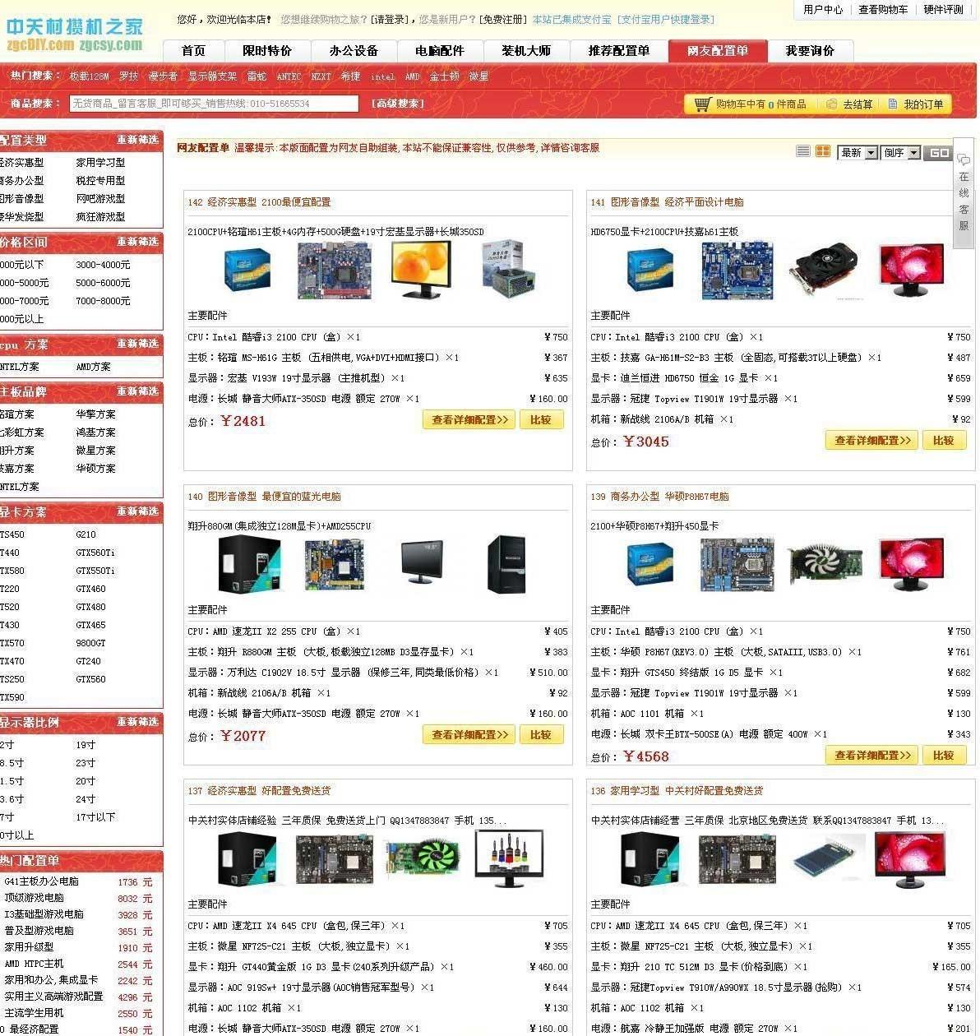Click 重新筛选 in 显卡方案 panel
Screen dimensions: 980x1036
tap(137, 511)
